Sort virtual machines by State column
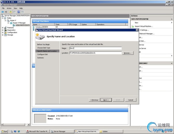 pyautogui.click(x=61, y=24)
